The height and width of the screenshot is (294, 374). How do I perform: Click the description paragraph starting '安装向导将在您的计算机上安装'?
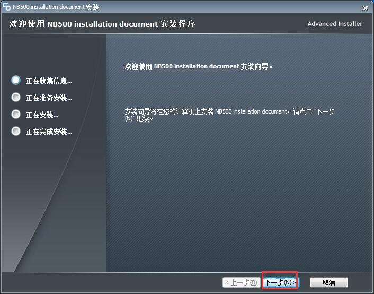tap(229, 115)
